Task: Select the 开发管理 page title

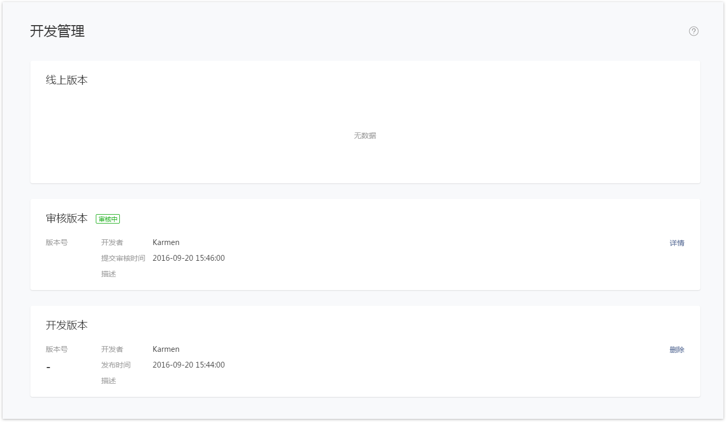Action: (58, 31)
